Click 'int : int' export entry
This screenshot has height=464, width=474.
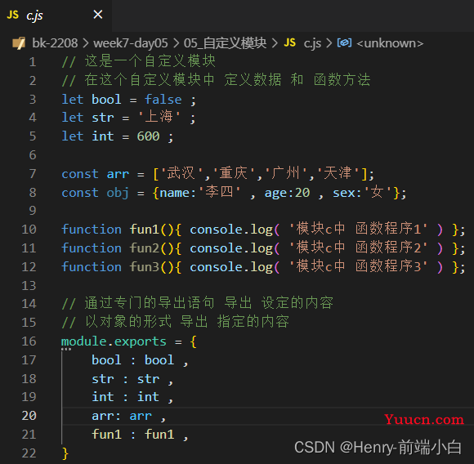click(126, 397)
